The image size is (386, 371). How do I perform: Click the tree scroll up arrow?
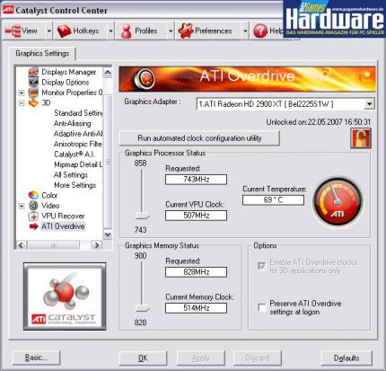coord(108,72)
